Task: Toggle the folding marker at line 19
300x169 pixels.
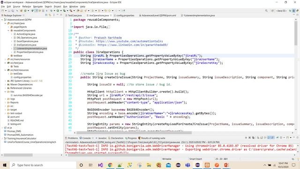Action: pos(72,34)
